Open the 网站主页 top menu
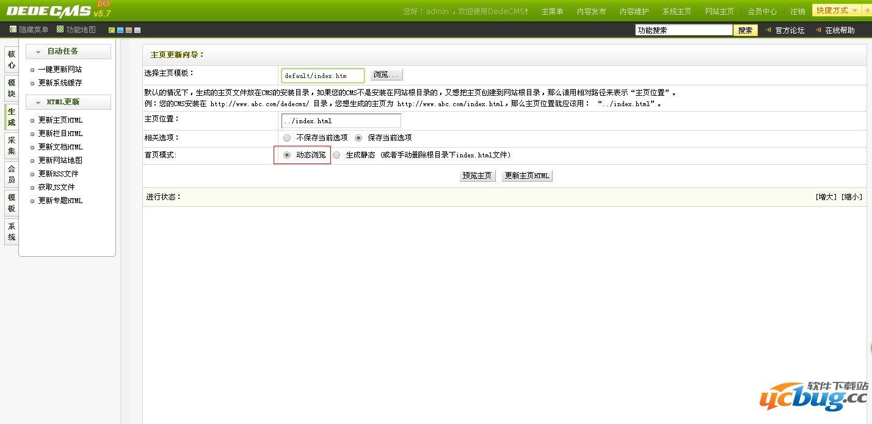Screen dimensions: 872x424 coord(719,11)
